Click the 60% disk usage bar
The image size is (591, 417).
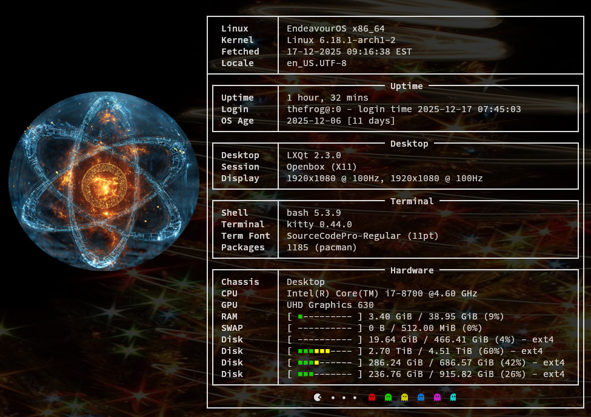pyautogui.click(x=324, y=351)
